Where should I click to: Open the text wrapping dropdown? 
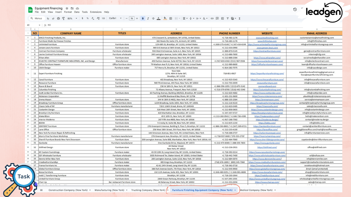198,19
